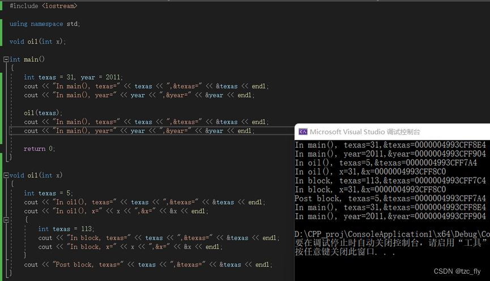
Task: Click the In oil(), texas= cout line in code
Action: tap(144, 202)
